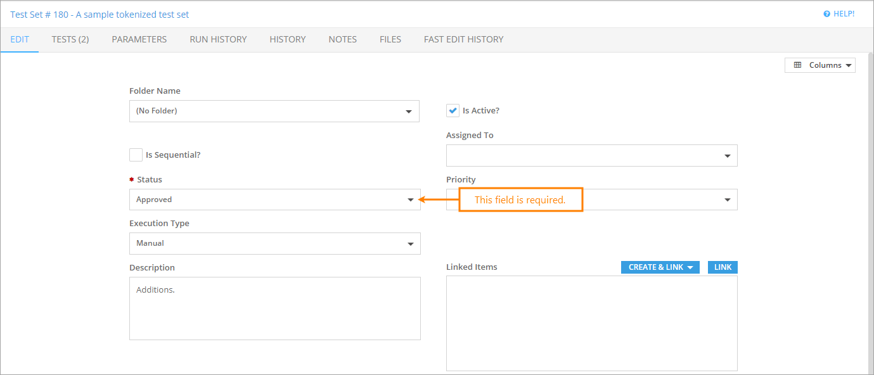Click the blue Link button

tap(723, 267)
